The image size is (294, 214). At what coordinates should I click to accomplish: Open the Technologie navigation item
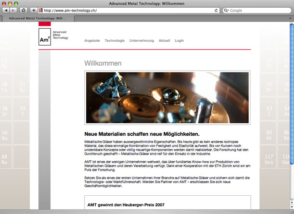pos(115,41)
